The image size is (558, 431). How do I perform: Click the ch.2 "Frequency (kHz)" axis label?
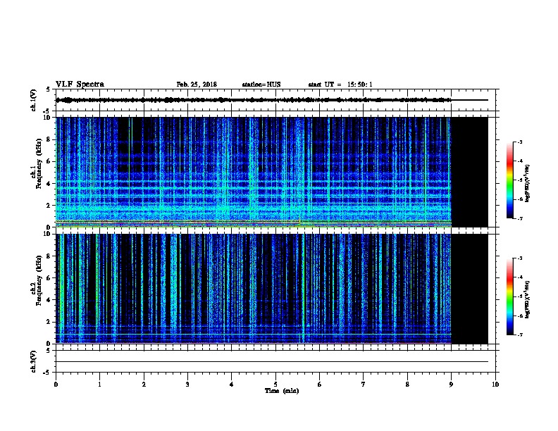39,280
